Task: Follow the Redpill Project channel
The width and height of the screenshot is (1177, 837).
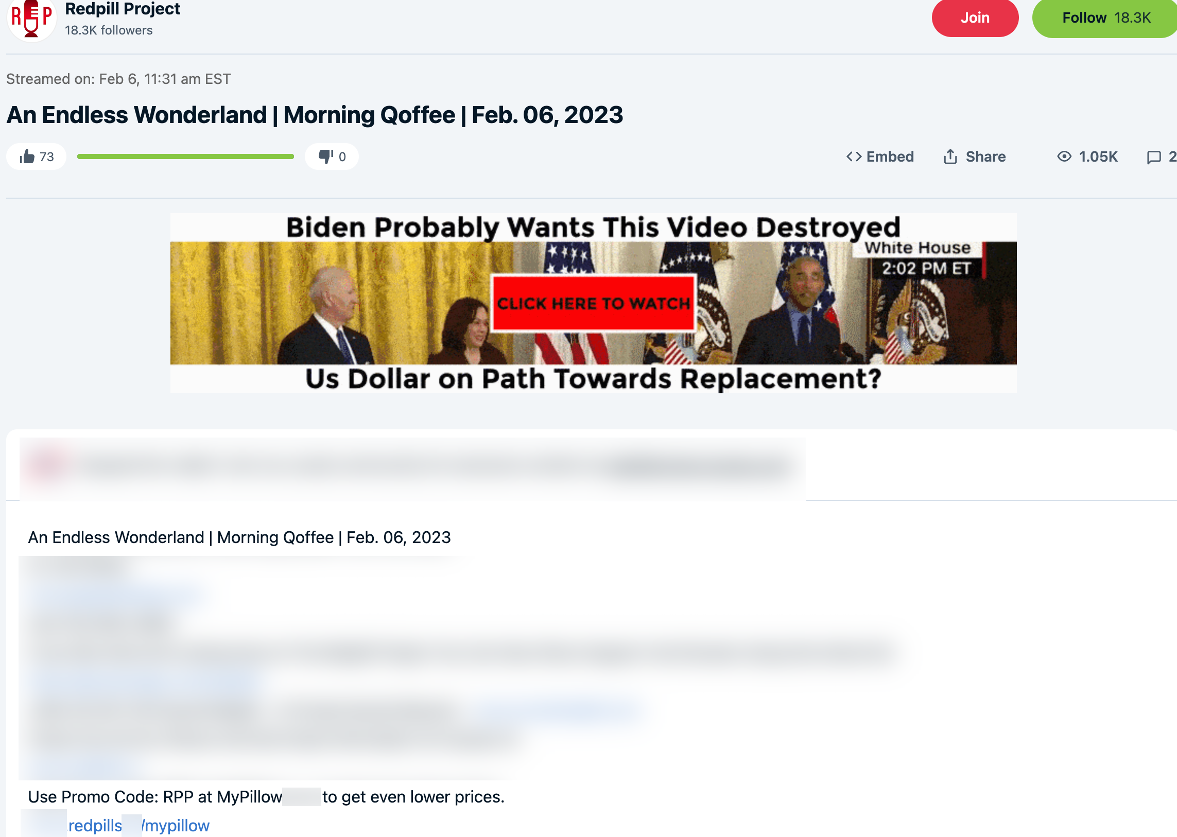Action: (1105, 18)
